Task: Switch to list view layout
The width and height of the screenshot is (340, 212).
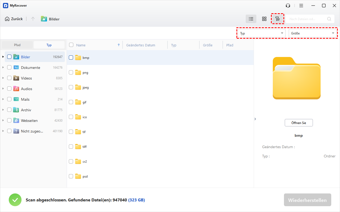Action: click(x=251, y=19)
